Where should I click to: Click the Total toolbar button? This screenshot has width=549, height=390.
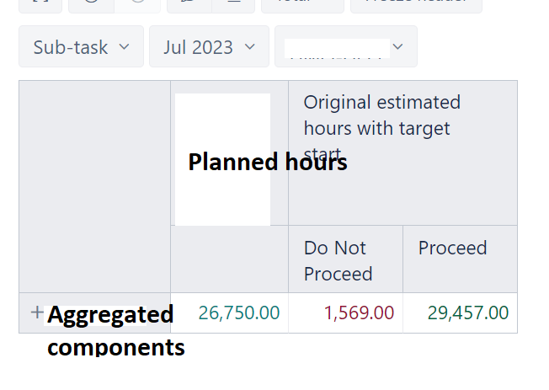[302, 4]
